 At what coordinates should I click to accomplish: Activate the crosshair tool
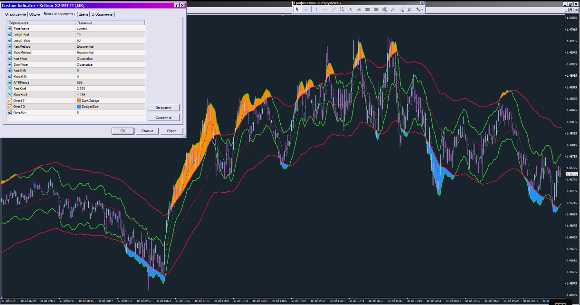point(306,9)
